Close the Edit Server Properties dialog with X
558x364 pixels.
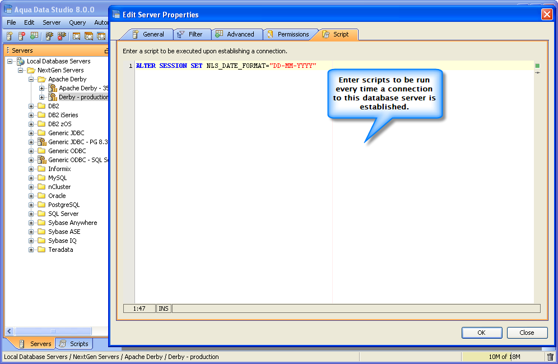pyautogui.click(x=547, y=14)
